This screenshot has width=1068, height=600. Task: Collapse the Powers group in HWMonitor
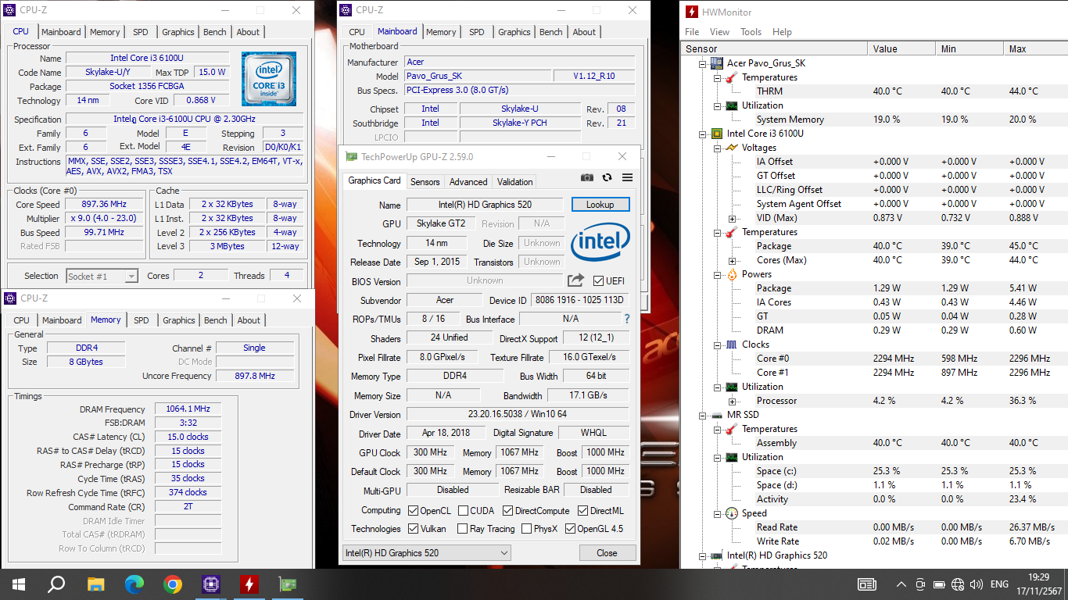[717, 274]
